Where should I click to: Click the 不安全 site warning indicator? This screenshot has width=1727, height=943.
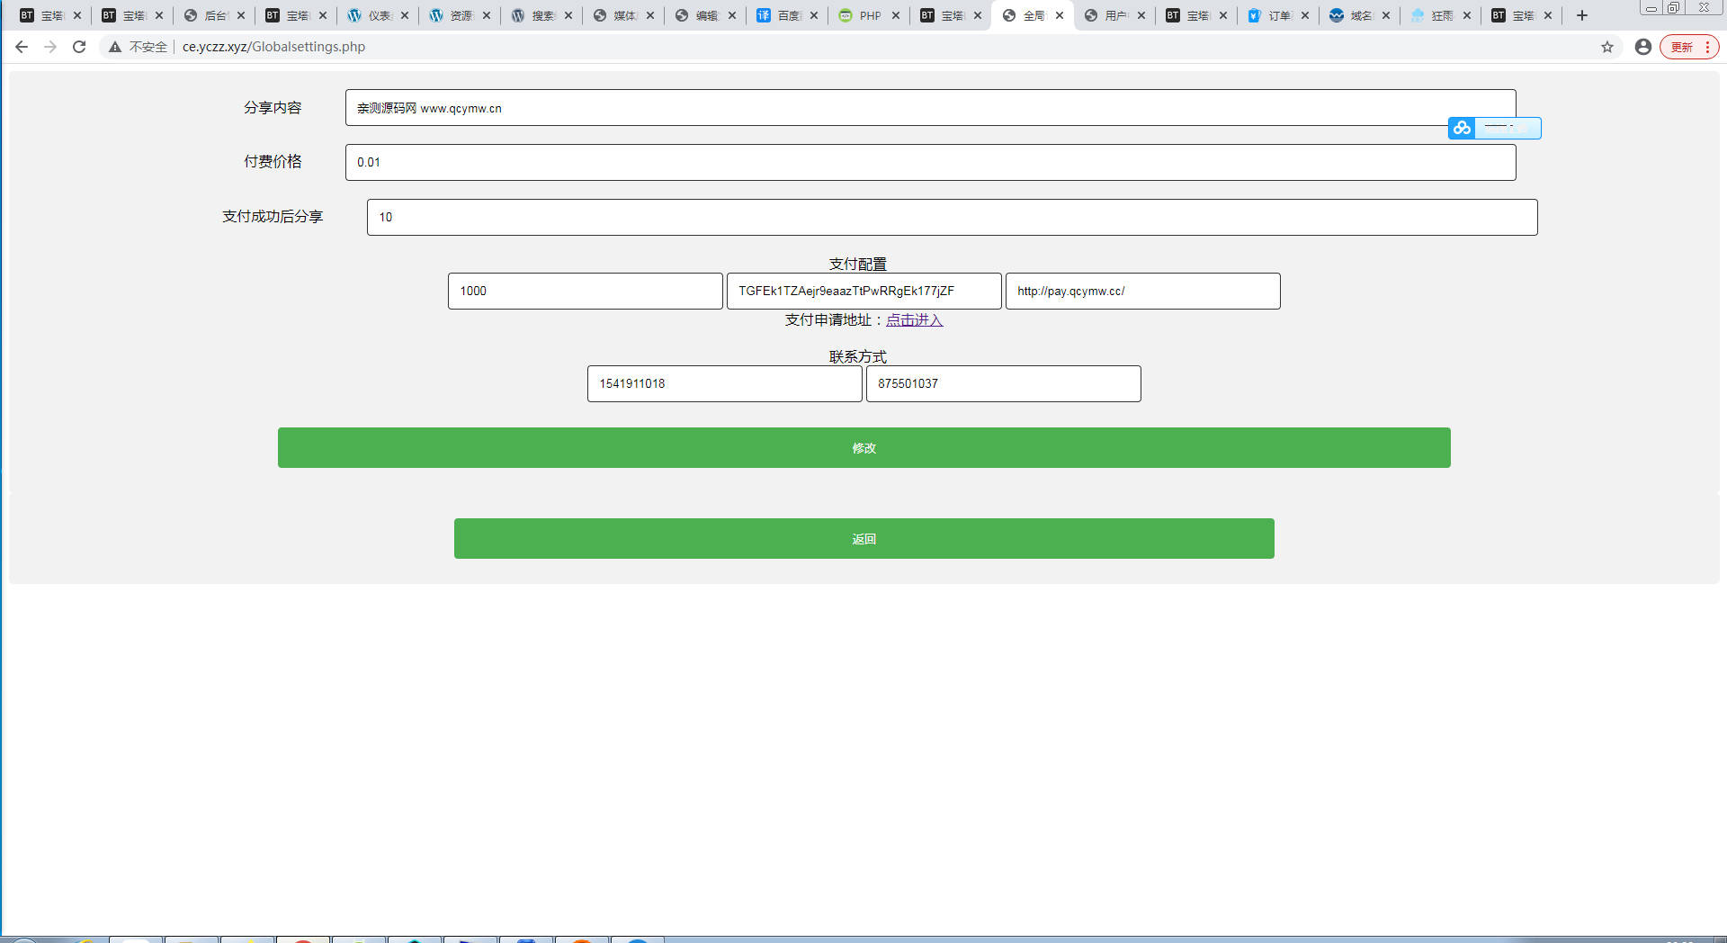[x=138, y=47]
